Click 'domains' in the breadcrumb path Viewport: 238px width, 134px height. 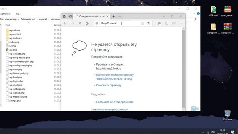(x=55, y=19)
